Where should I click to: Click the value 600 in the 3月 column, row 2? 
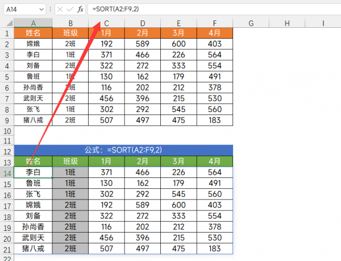coord(178,44)
